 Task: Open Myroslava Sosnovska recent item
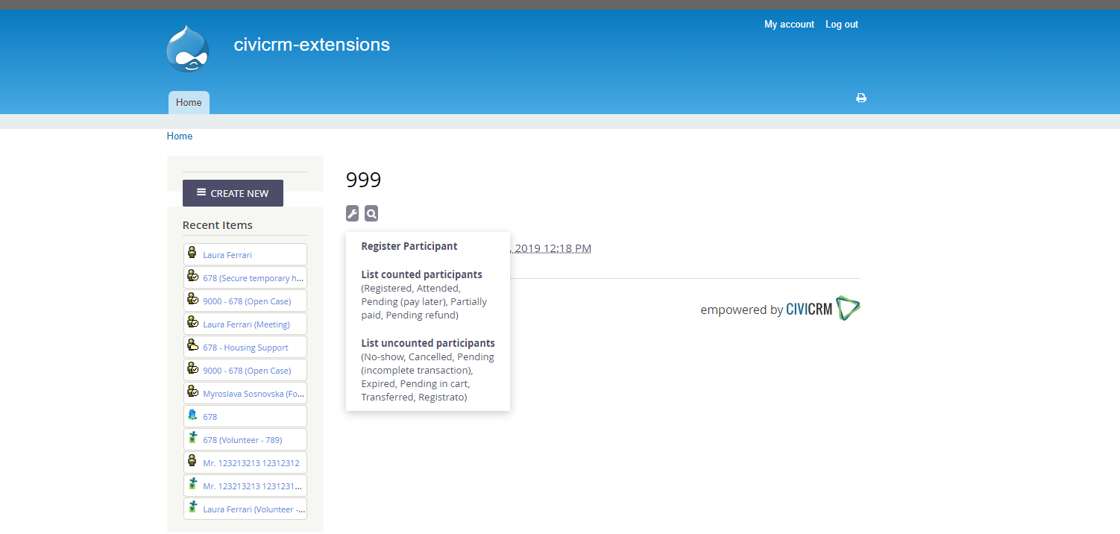(254, 394)
